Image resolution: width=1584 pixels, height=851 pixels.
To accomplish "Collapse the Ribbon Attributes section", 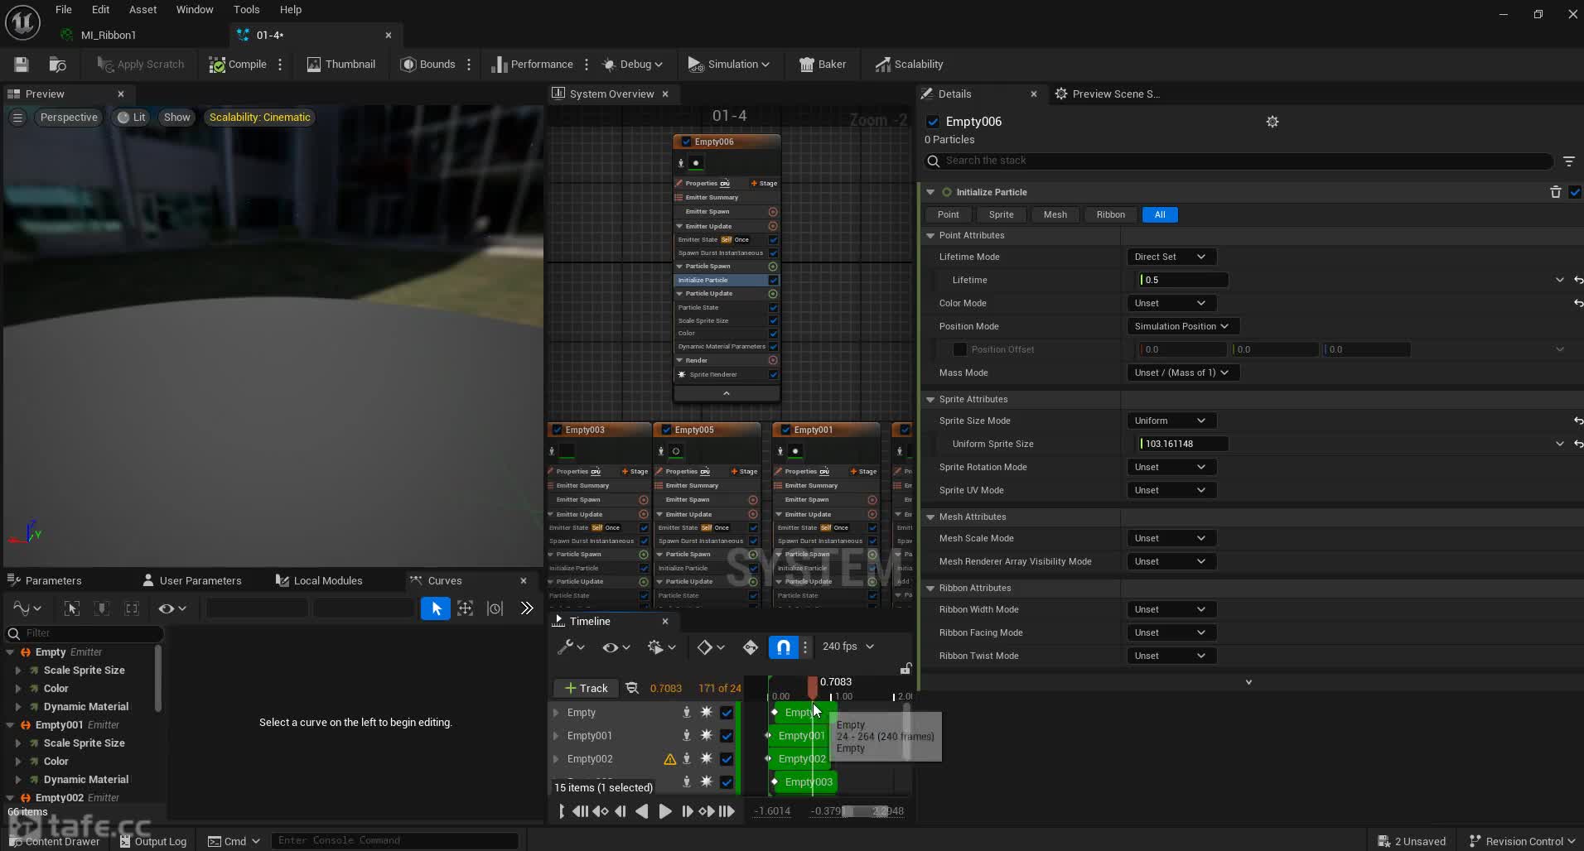I will click(x=930, y=588).
